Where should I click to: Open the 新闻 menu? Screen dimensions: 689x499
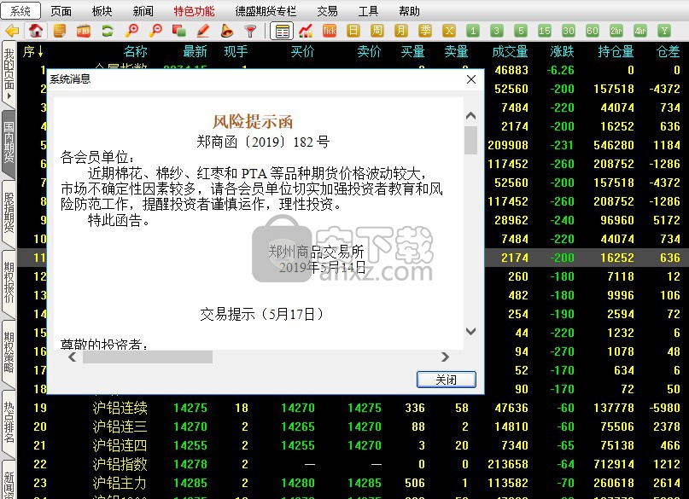click(x=143, y=11)
